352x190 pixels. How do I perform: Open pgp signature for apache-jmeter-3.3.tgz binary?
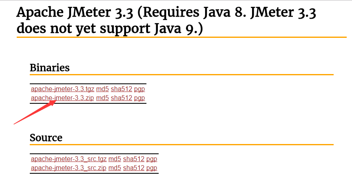click(139, 89)
